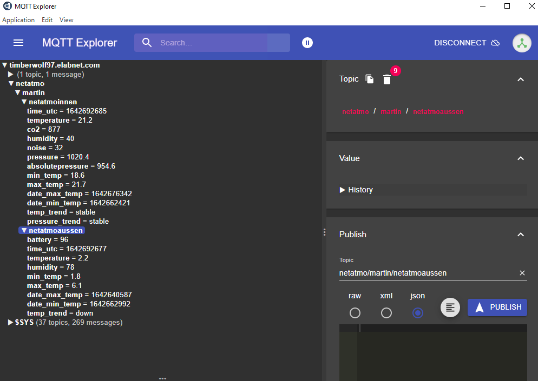Click the netatmo breadcrumb link
This screenshot has height=381, width=538.
pos(356,112)
